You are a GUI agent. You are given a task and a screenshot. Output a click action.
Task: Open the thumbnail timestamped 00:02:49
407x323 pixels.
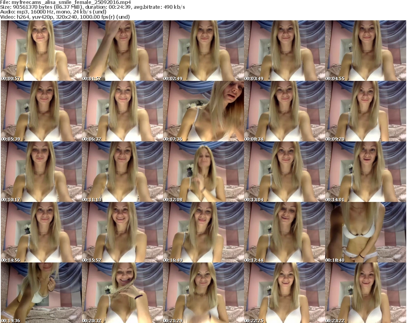[x=203, y=51]
